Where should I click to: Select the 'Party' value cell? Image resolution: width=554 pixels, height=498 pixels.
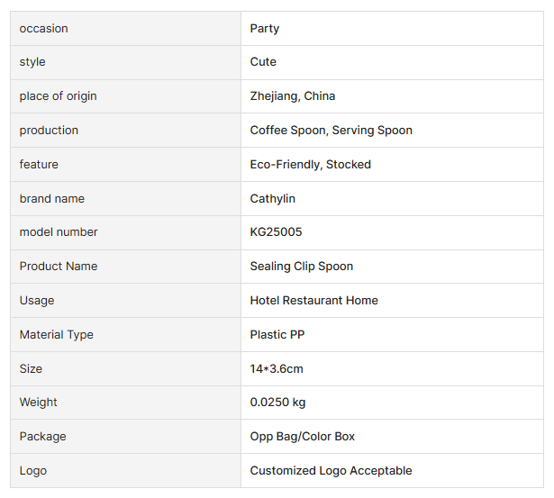tap(265, 29)
